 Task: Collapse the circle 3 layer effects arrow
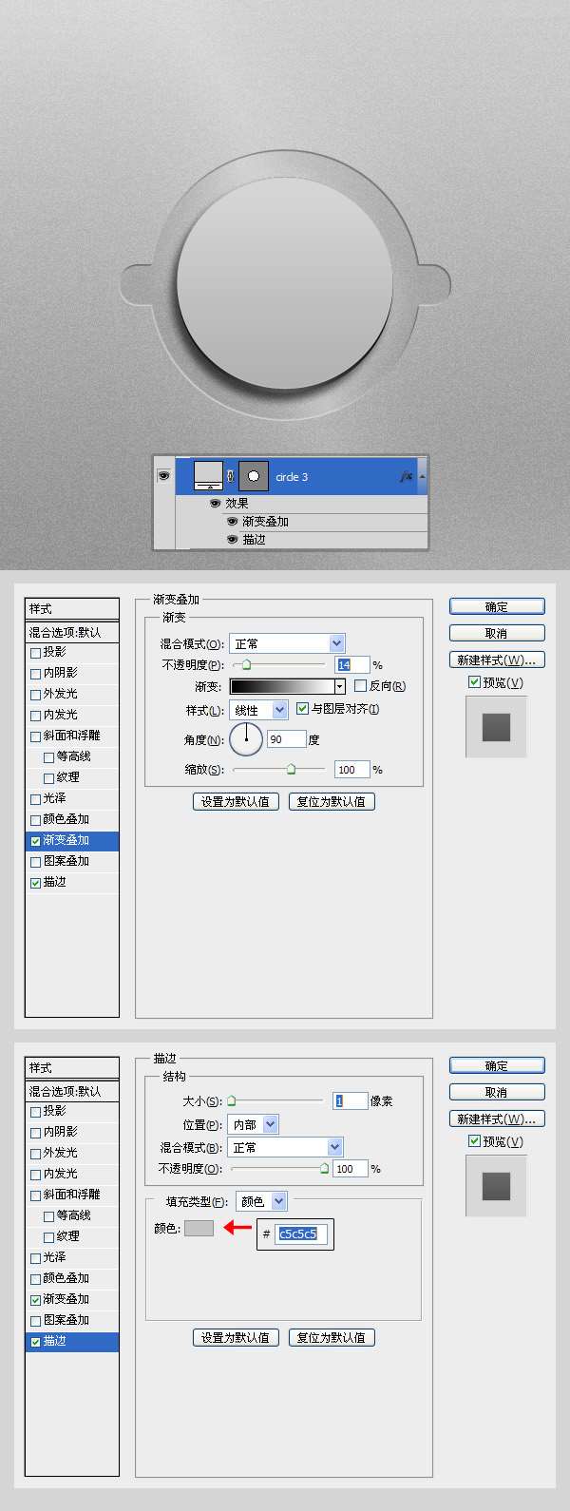[x=422, y=477]
